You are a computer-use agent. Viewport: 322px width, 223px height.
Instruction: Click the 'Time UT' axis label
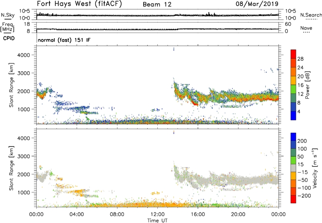pyautogui.click(x=157, y=221)
